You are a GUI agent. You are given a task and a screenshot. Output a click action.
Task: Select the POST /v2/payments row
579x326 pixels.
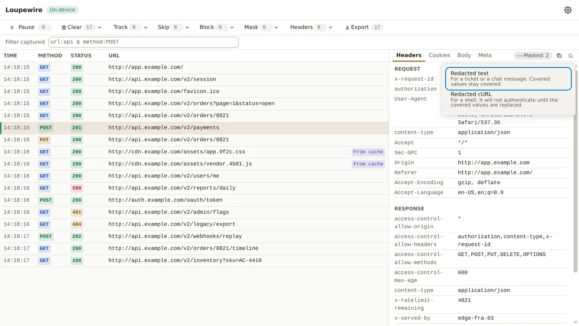click(195, 128)
